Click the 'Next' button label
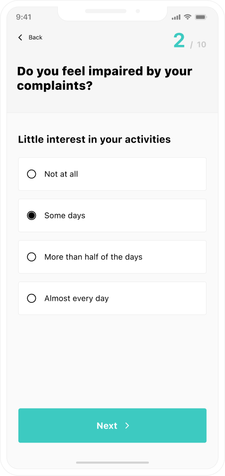The width and height of the screenshot is (225, 476). pyautogui.click(x=107, y=426)
